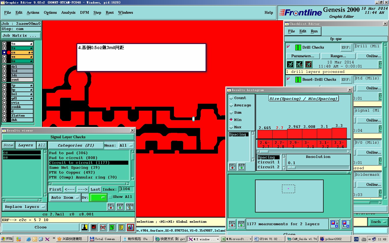Viewport: 389px width, 243px height.
Task: Toggle display checkbox for layer to
Action: (4, 44)
